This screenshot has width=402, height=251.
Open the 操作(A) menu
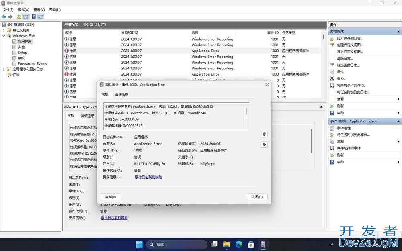[24, 10]
